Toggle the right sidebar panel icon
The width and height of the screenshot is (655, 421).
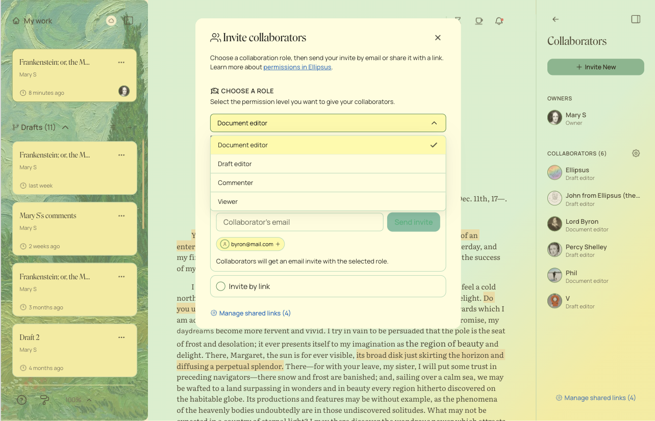tap(636, 19)
